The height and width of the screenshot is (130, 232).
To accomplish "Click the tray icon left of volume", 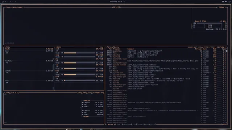I will [x=223, y=1].
